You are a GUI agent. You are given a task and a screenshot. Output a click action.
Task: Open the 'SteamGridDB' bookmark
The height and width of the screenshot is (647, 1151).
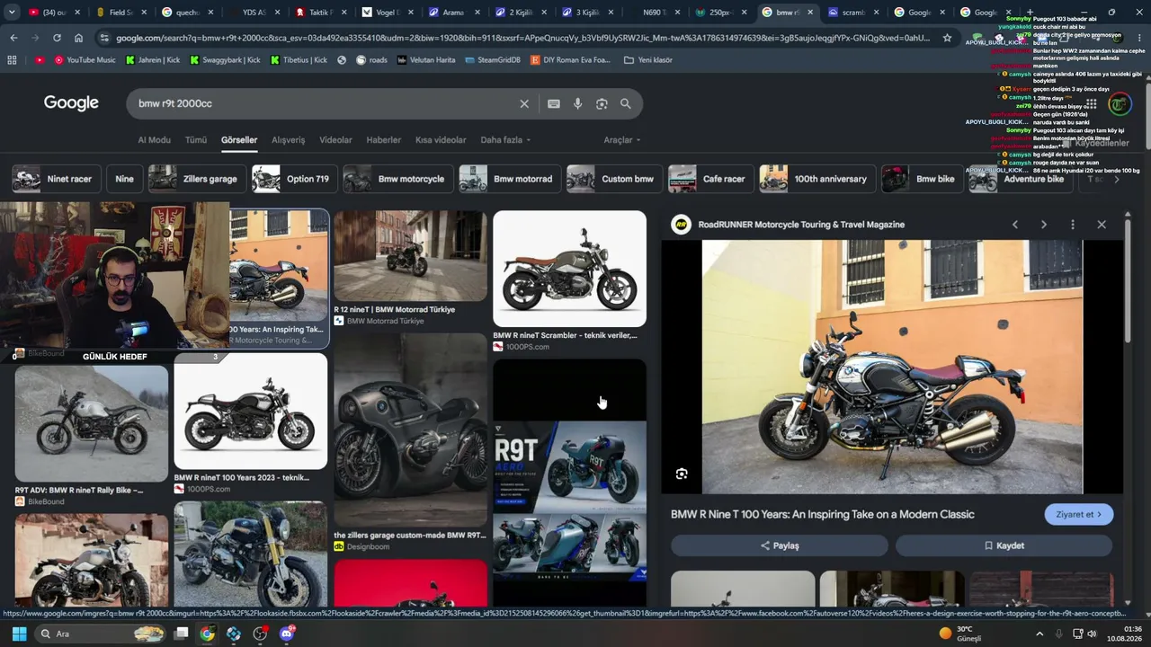pyautogui.click(x=493, y=60)
